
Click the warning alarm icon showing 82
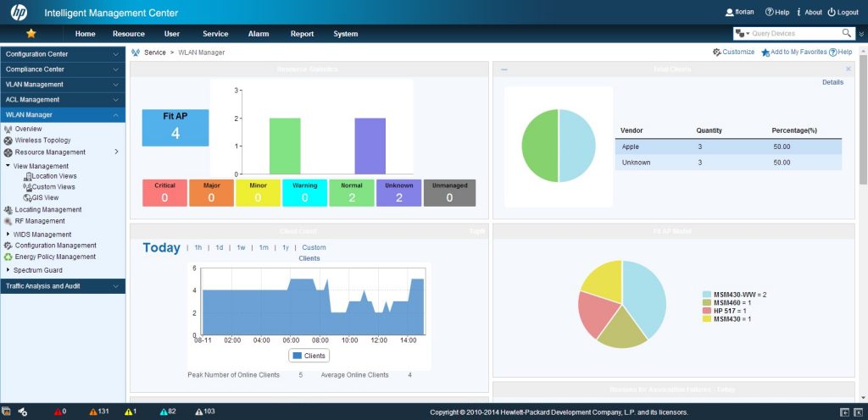164,412
